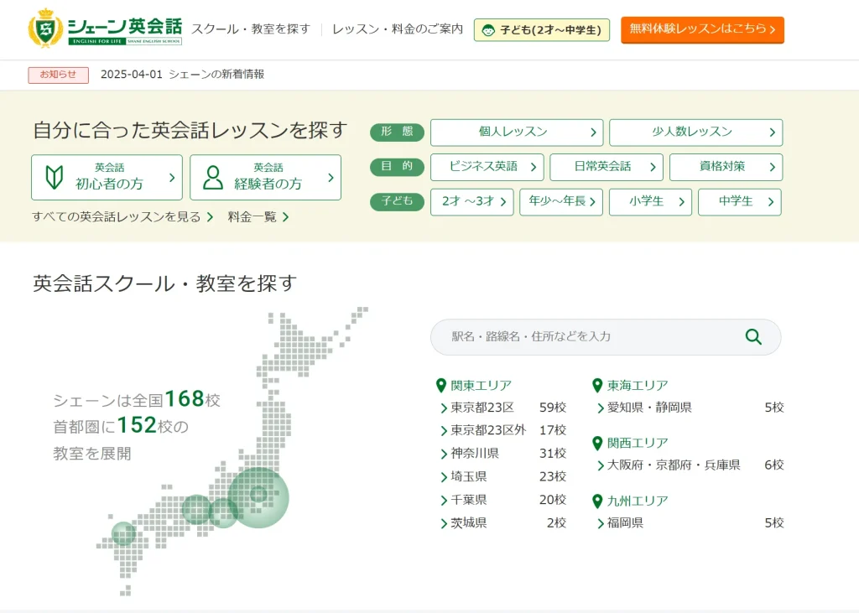Click the 東海エリア map pin icon
The width and height of the screenshot is (859, 613).
pyautogui.click(x=597, y=386)
